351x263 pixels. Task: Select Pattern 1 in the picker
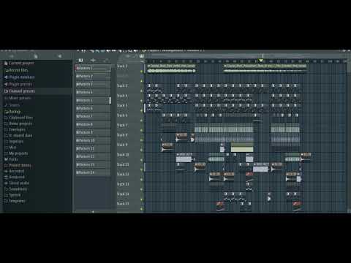coord(93,68)
